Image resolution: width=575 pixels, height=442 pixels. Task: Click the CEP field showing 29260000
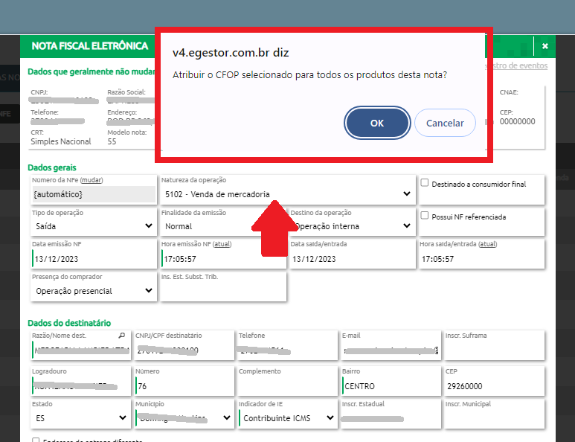[x=495, y=386]
